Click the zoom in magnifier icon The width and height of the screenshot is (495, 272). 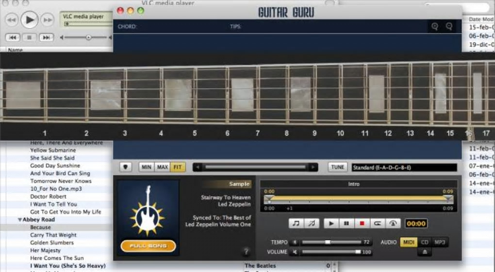435,27
